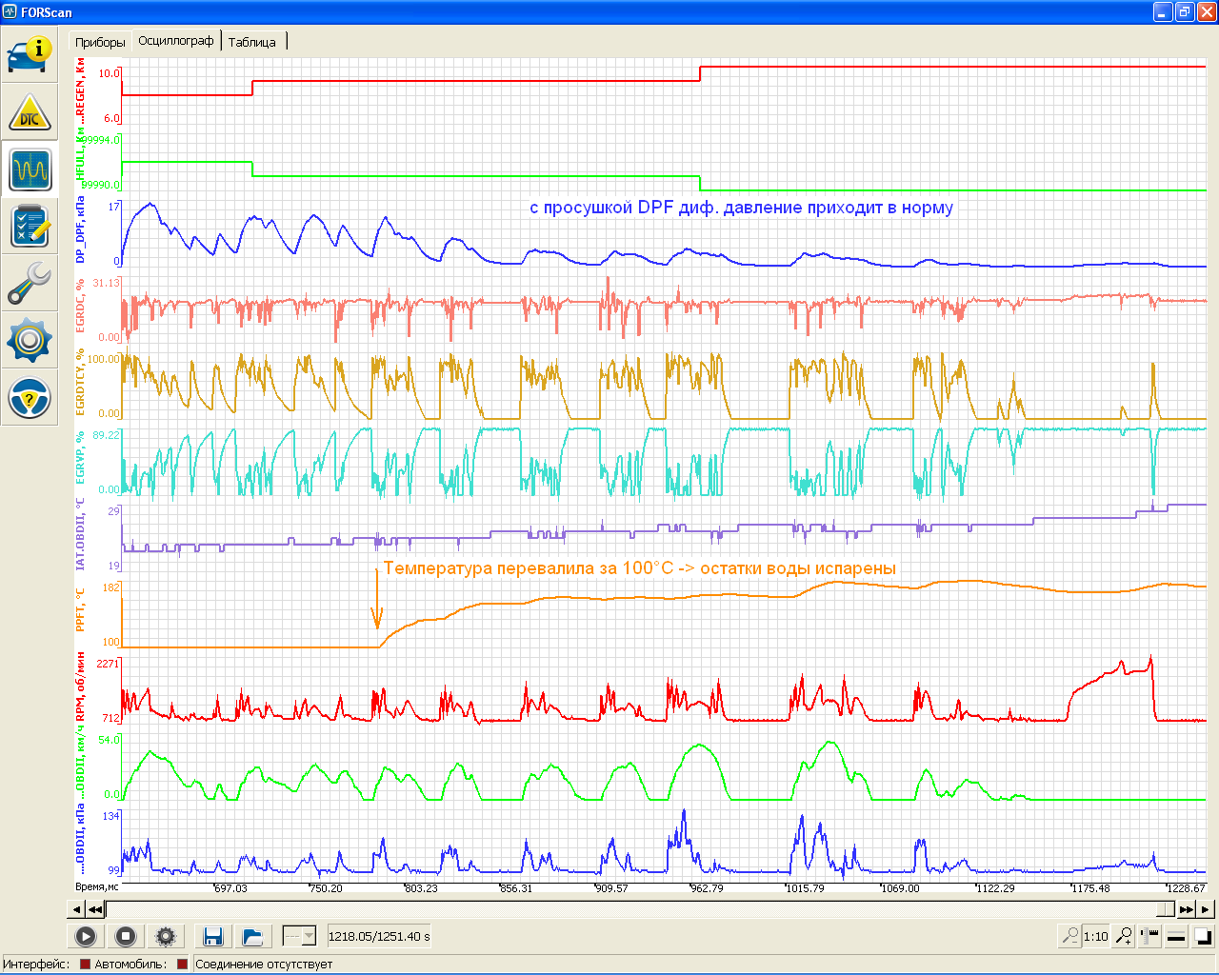
Task: Open the wrench service functions section
Action: [29, 284]
